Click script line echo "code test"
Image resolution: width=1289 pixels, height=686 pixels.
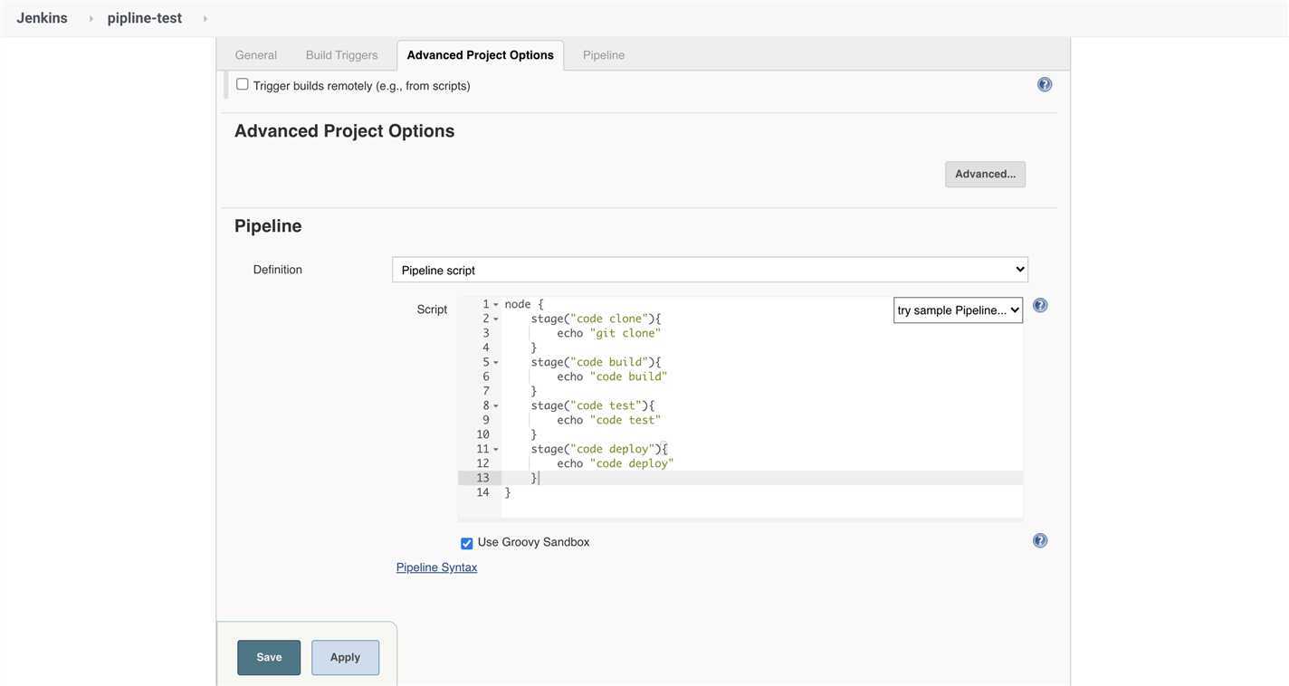coord(609,420)
